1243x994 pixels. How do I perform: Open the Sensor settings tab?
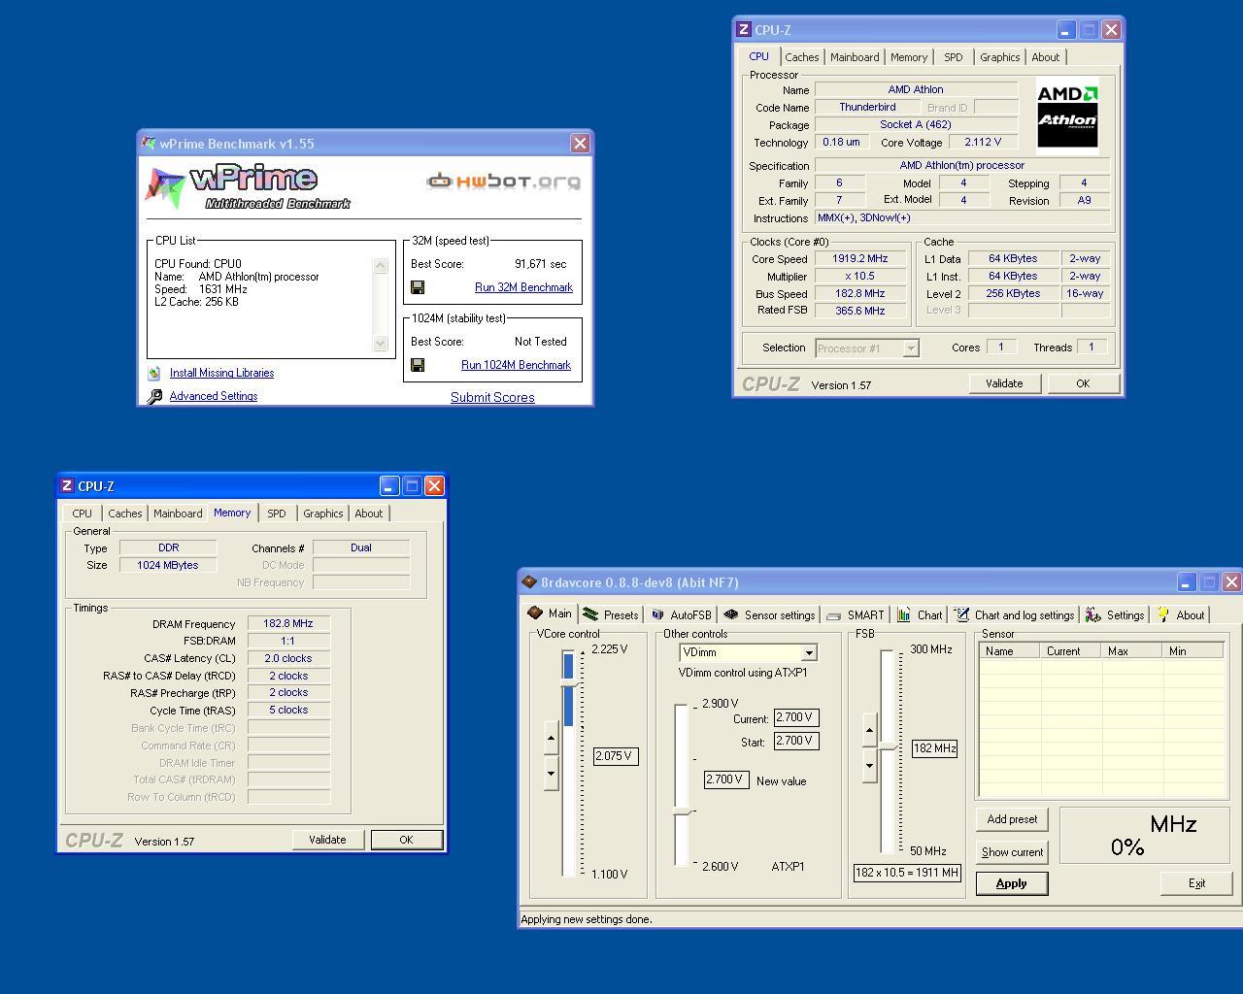pyautogui.click(x=770, y=614)
